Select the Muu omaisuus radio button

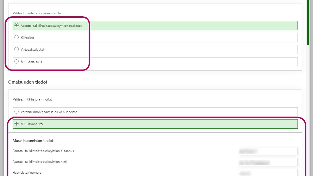coord(16,62)
